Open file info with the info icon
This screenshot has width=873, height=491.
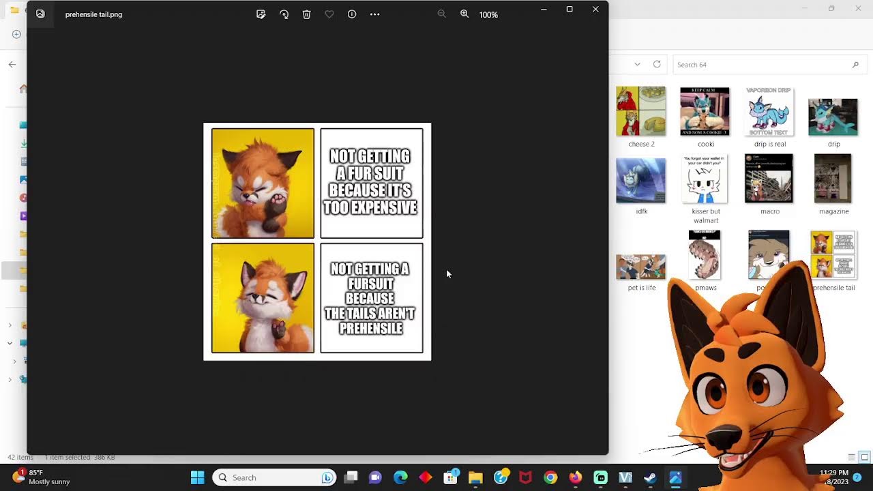click(352, 14)
